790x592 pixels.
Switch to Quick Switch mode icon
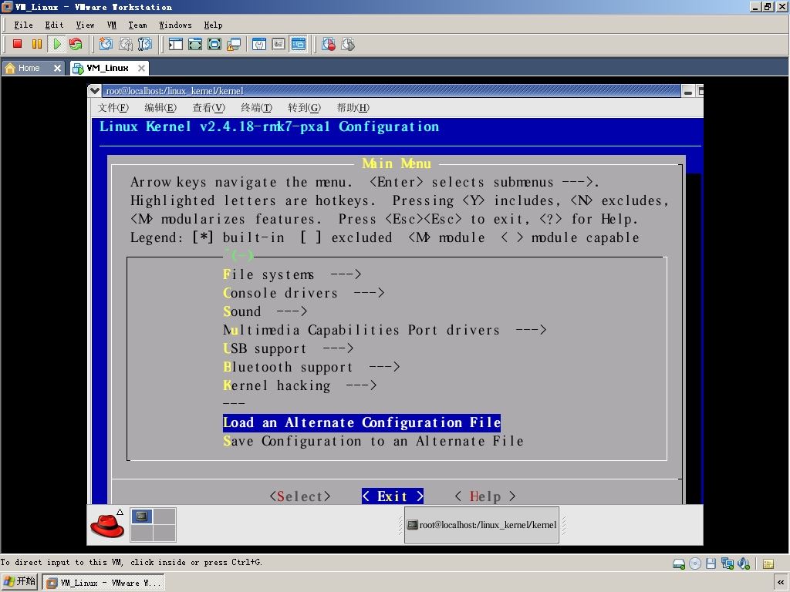[195, 44]
